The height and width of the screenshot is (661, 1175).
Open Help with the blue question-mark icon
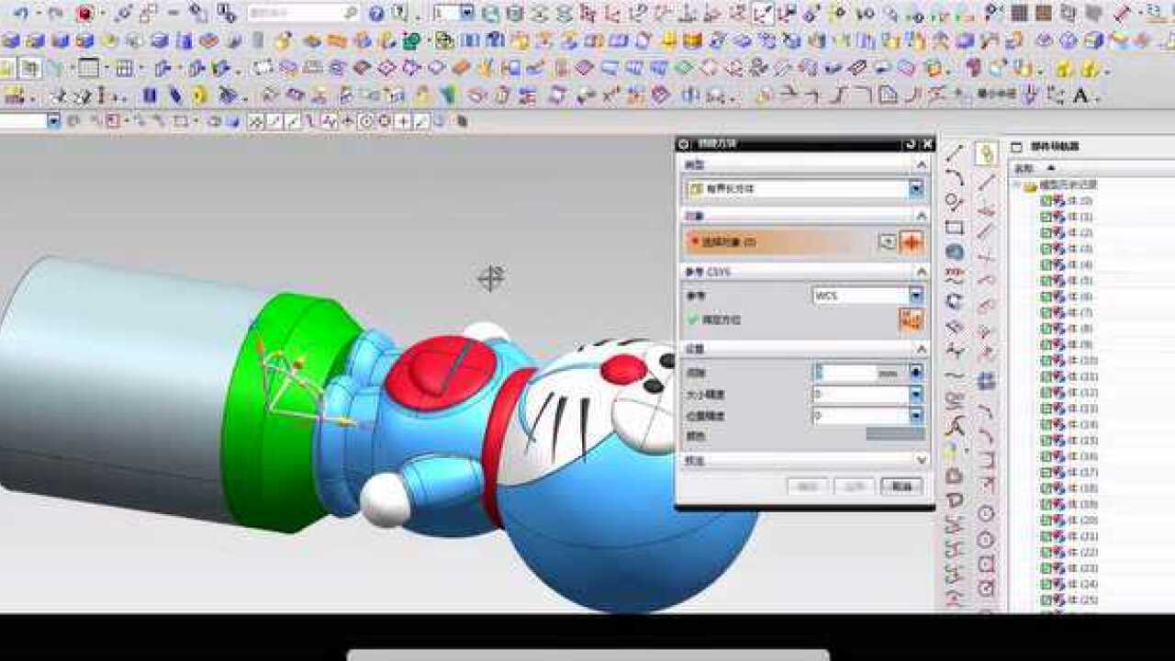point(376,13)
